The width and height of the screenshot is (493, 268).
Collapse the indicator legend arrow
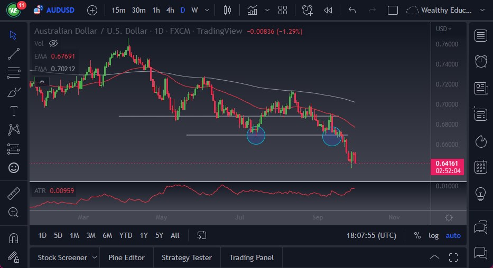(x=41, y=81)
